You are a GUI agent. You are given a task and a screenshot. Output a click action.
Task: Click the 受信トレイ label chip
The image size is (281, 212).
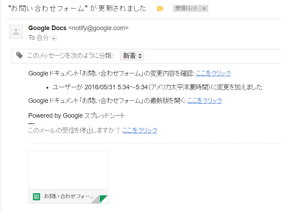pyautogui.click(x=186, y=9)
